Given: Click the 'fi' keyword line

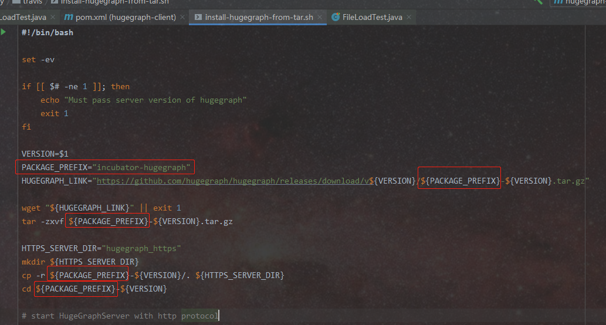Looking at the screenshot, I should pyautogui.click(x=26, y=127).
